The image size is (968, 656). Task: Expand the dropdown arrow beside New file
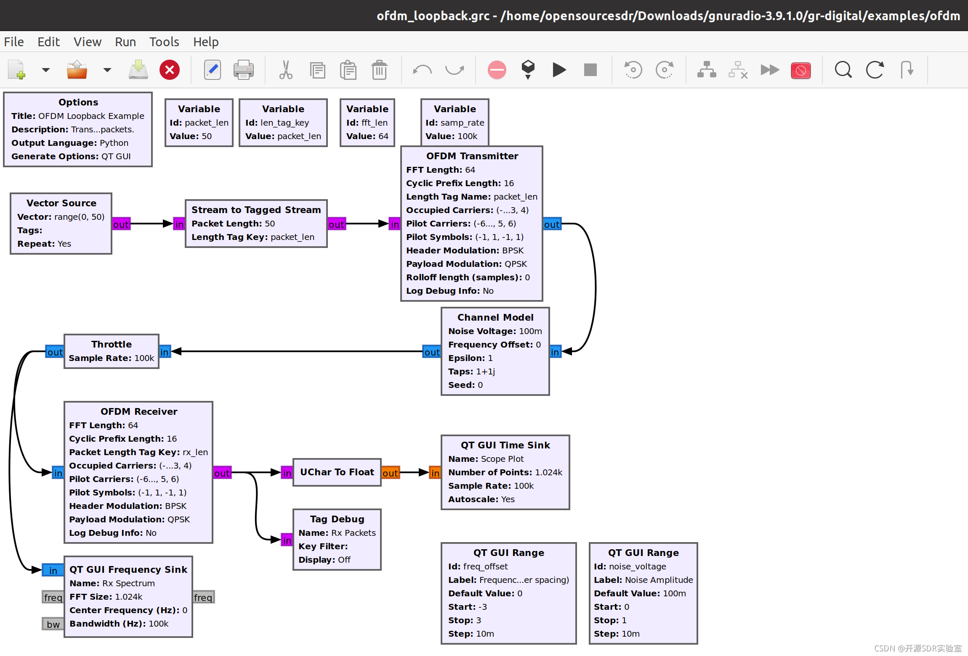tap(45, 70)
